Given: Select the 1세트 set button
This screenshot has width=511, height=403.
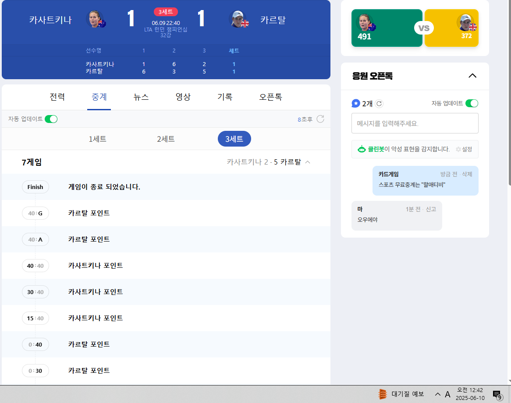Looking at the screenshot, I should (x=97, y=139).
